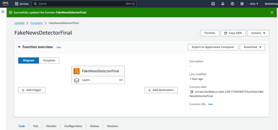Click the Lambda function icon in diagram

coord(77,71)
